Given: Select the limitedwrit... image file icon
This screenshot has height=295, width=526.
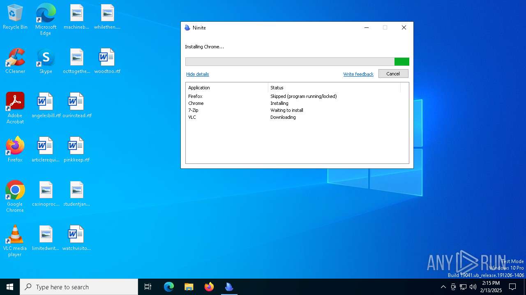Looking at the screenshot, I should pos(46,238).
